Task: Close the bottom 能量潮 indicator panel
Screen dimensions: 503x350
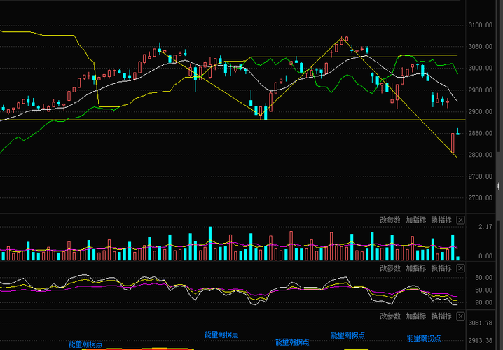Action: tap(460, 316)
